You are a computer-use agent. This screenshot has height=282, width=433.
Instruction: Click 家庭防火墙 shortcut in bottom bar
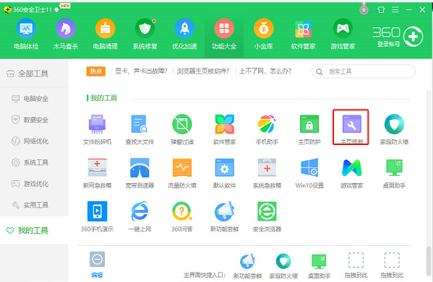coord(283,266)
